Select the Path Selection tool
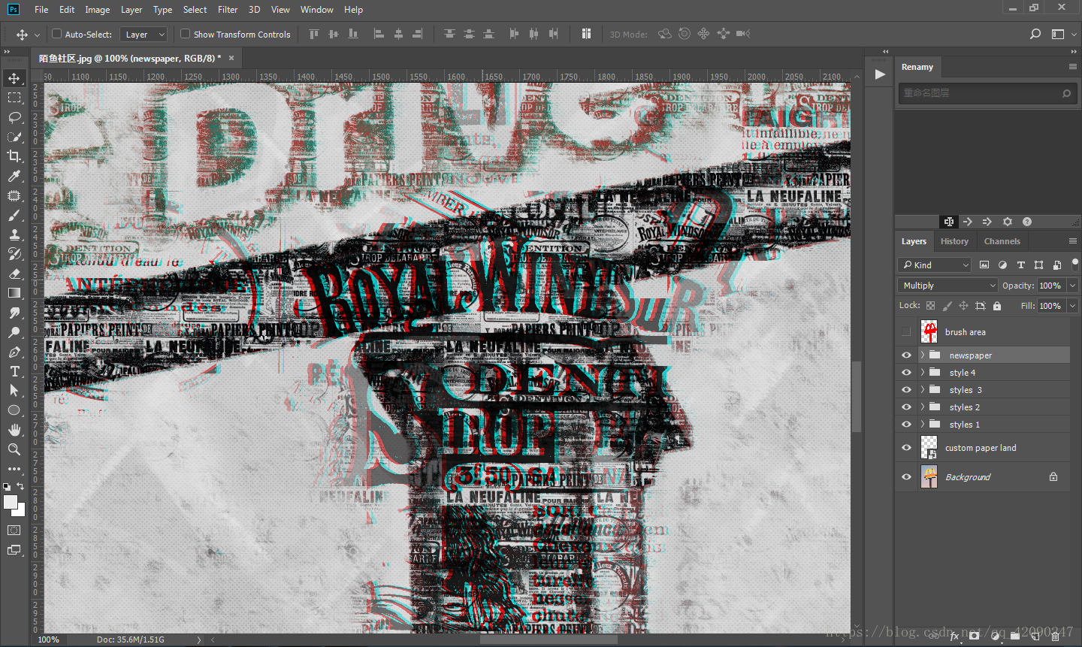1082x647 pixels. pyautogui.click(x=14, y=391)
